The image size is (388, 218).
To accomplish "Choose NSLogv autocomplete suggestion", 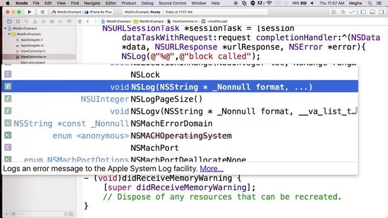I will (x=180, y=111).
